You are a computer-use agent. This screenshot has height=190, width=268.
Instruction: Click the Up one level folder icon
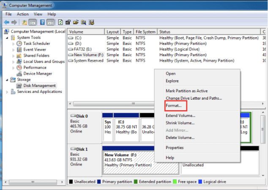[x=25, y=22]
